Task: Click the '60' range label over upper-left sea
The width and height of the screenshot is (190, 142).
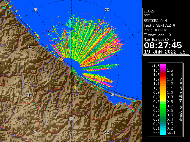Action: coord(36,9)
